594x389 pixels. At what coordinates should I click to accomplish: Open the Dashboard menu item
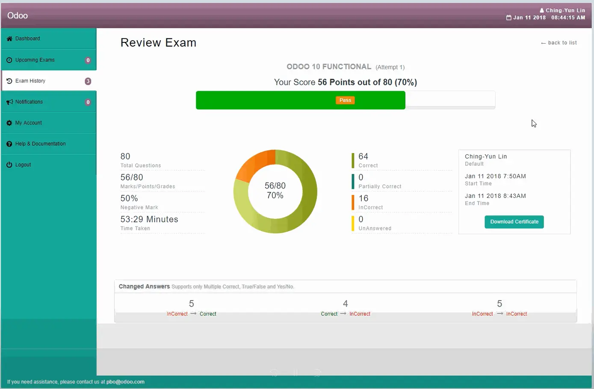(x=49, y=38)
